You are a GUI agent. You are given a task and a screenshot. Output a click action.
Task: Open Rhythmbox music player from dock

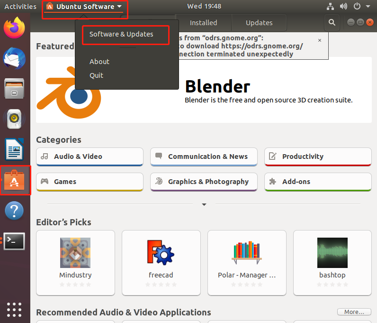pyautogui.click(x=14, y=119)
